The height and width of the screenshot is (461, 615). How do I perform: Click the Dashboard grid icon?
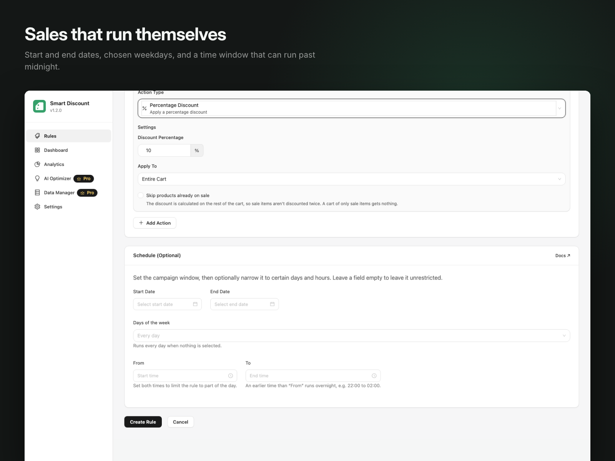[37, 150]
